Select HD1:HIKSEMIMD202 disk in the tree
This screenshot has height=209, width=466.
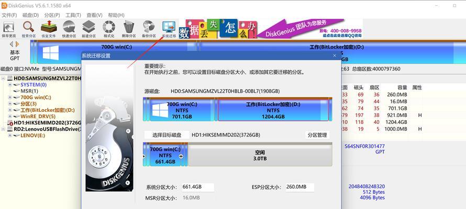[48, 122]
